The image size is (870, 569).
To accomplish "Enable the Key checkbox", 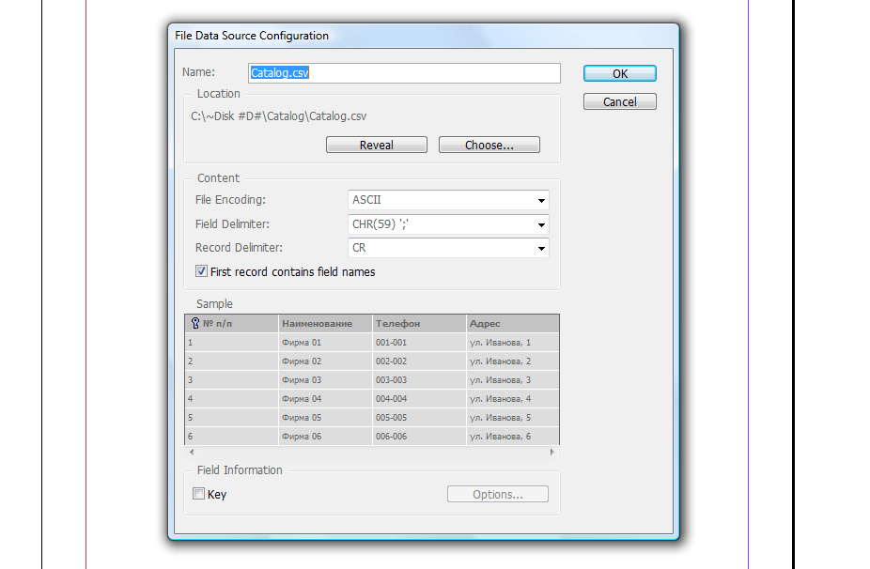I will pyautogui.click(x=198, y=494).
